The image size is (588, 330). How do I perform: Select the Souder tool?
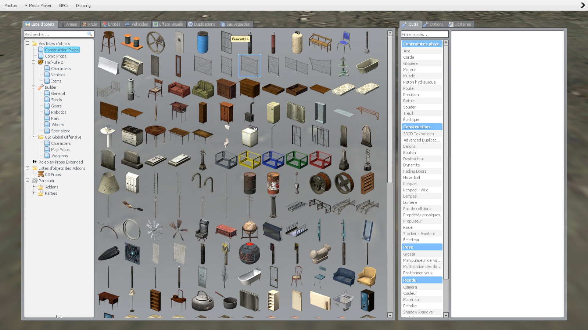422,107
